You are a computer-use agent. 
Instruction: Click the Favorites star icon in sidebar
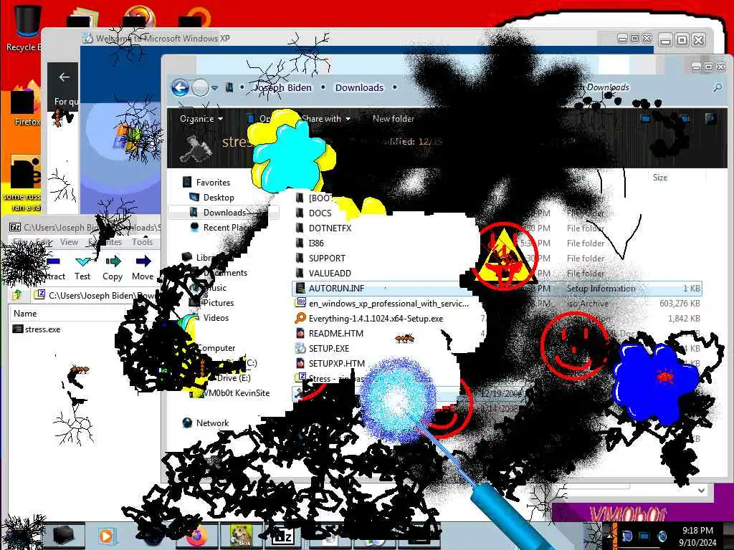pos(187,182)
